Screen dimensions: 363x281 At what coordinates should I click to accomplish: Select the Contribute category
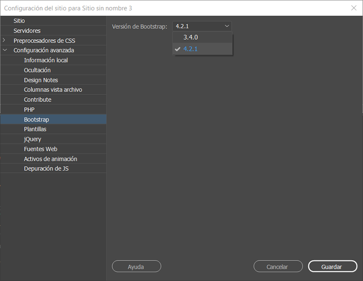(37, 99)
